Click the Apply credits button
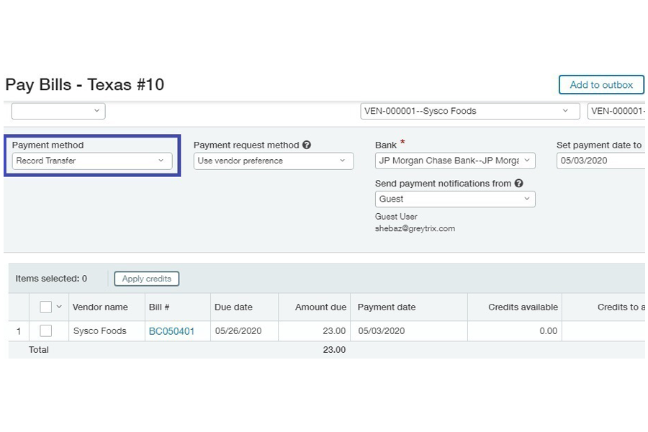Screen dimensions: 648x432 pyautogui.click(x=146, y=279)
